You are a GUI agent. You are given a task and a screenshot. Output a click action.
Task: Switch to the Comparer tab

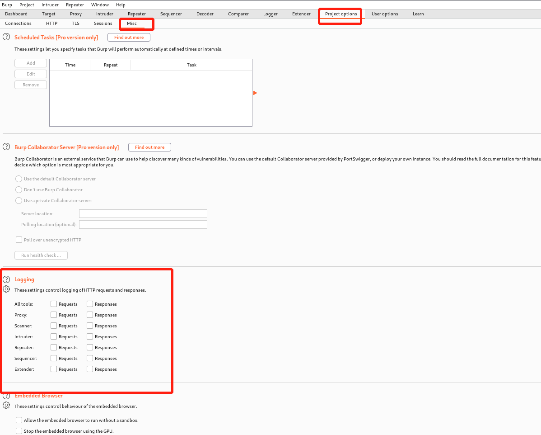coord(238,14)
